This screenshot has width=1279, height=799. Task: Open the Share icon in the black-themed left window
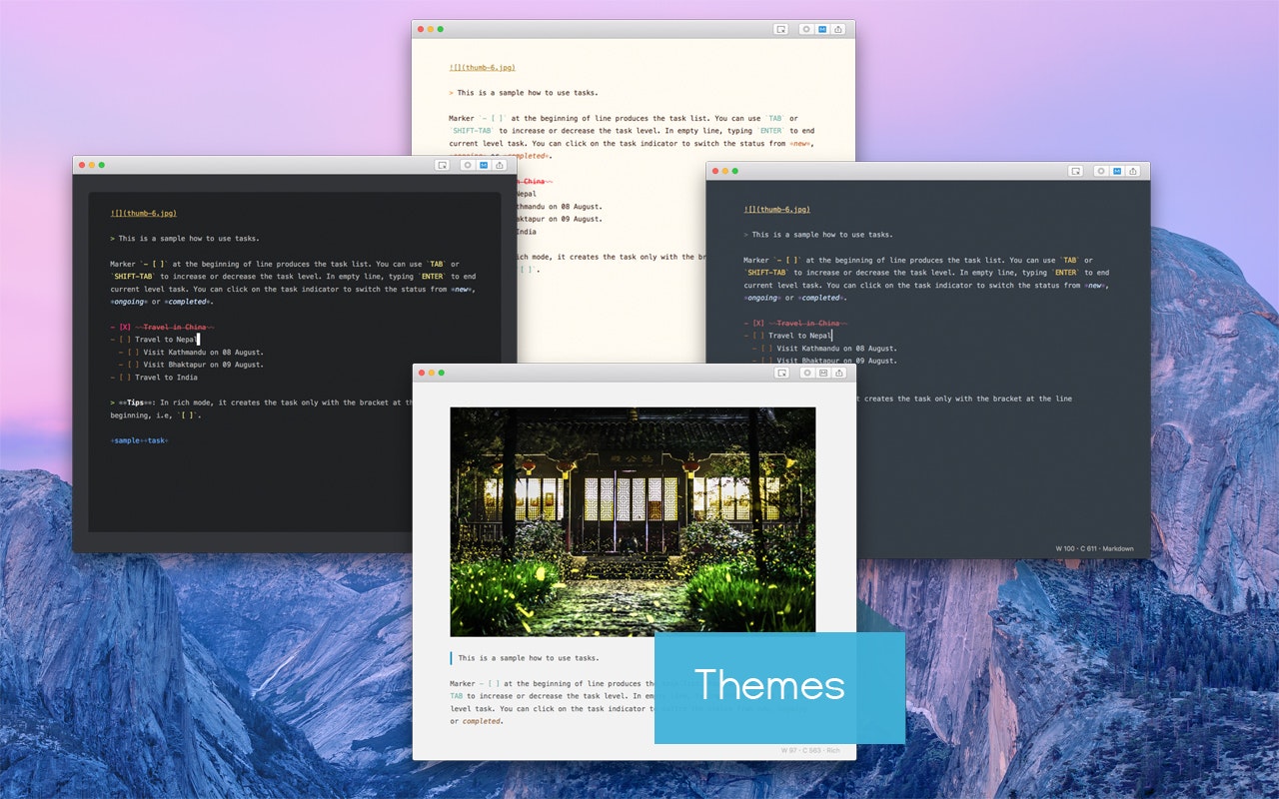(500, 165)
